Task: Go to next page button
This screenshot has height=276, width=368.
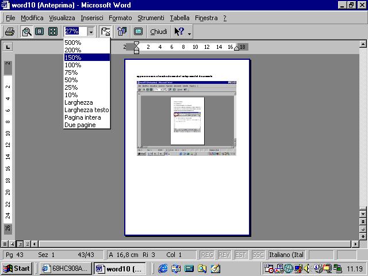Action: pyautogui.click(x=363, y=236)
